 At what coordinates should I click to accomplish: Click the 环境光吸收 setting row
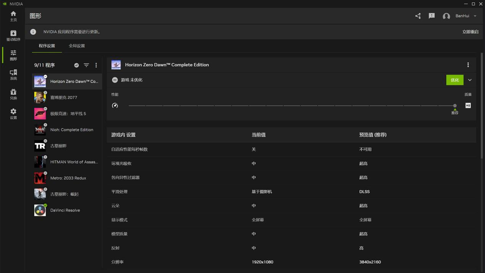291,163
